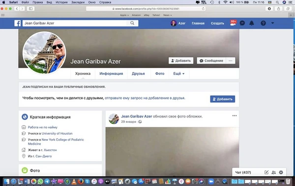Viewport: 295px width, 186px height.
Task: Click the Работа не по найму link
Action: [42, 127]
